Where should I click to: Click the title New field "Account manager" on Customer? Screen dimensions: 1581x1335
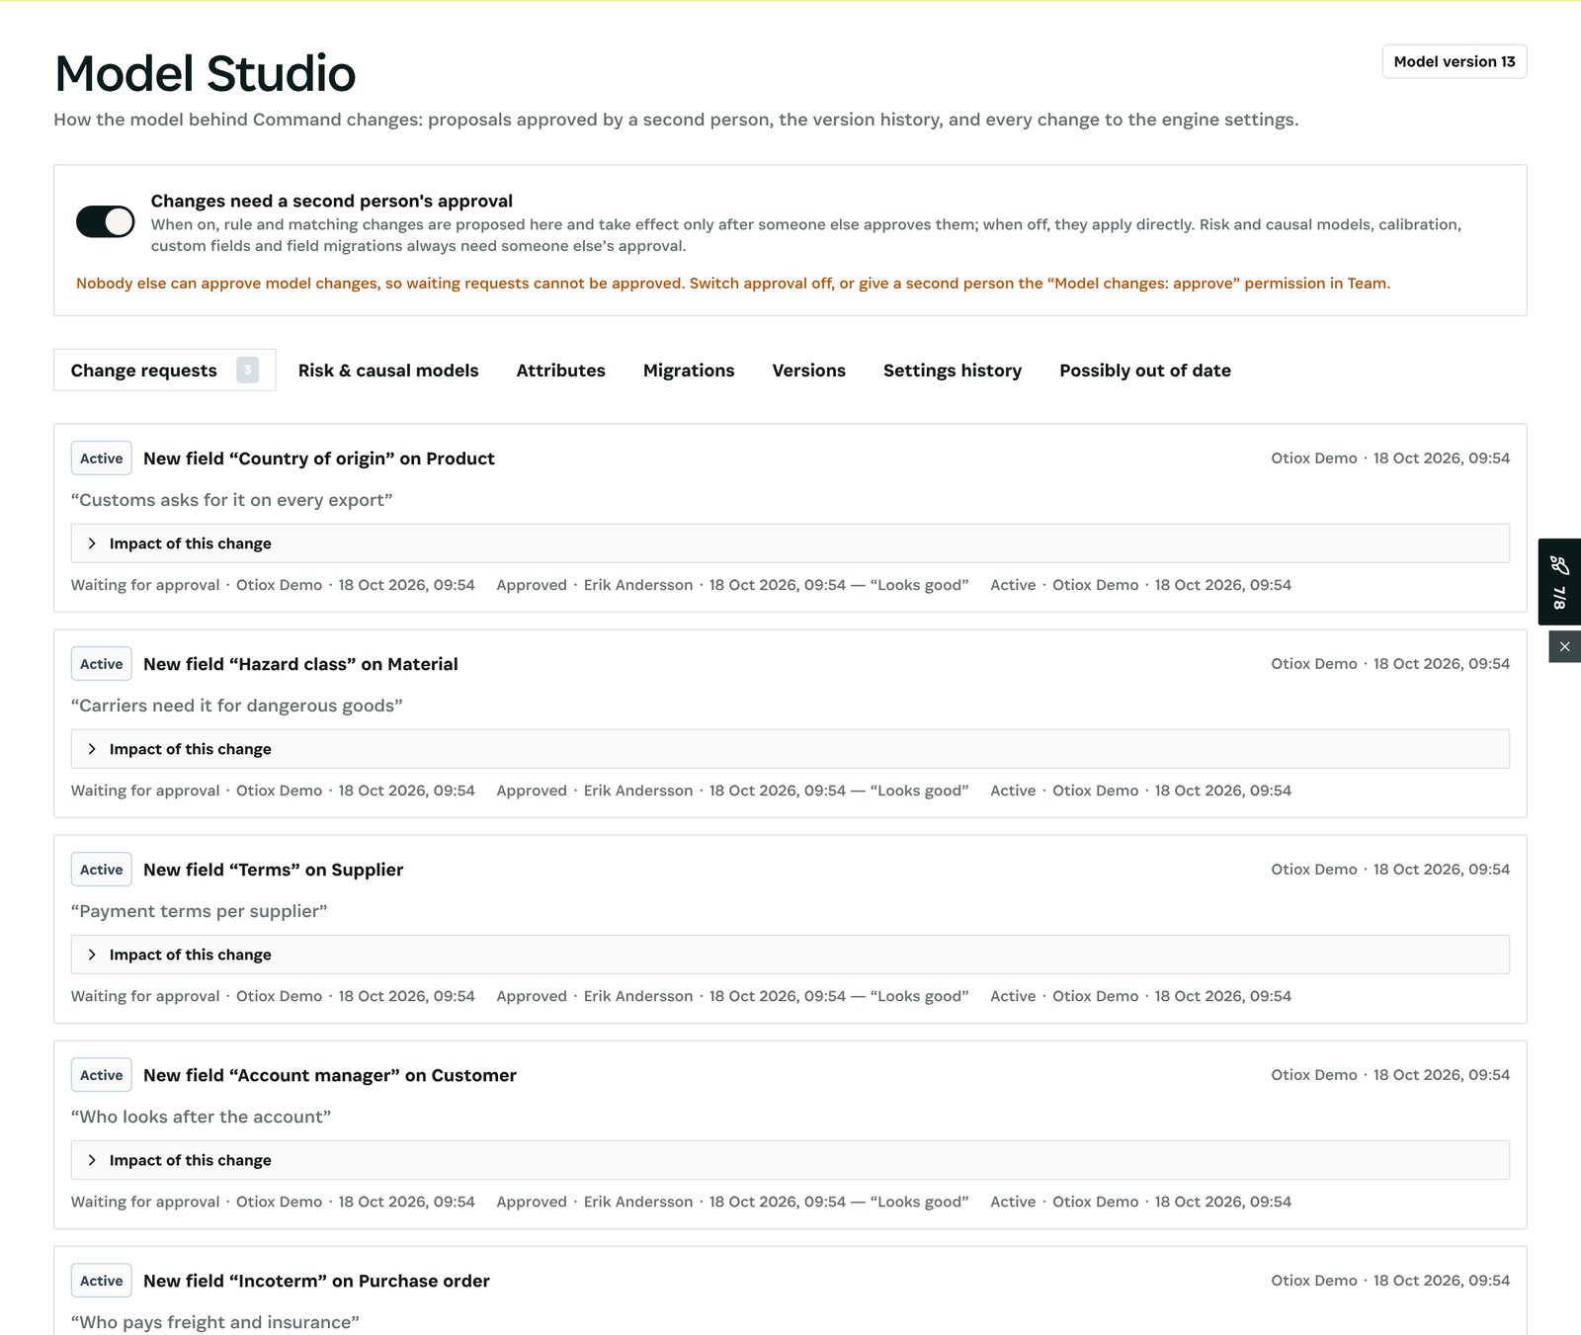pos(330,1075)
